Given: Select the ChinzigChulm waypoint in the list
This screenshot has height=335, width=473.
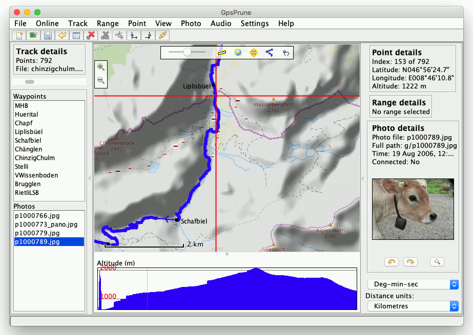Looking at the screenshot, I should click(35, 158).
